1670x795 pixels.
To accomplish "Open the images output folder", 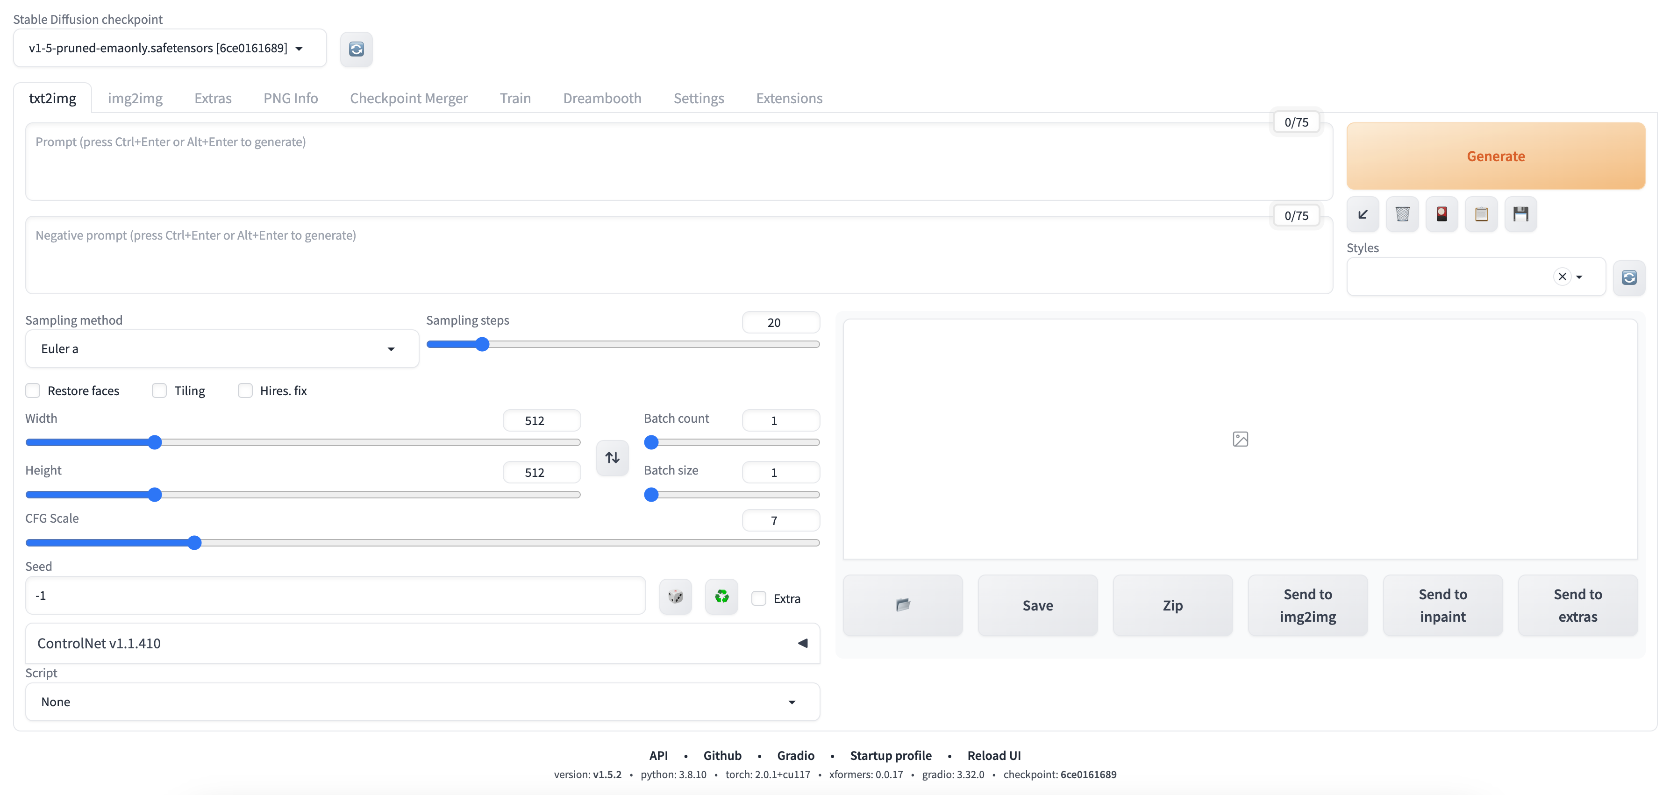I will point(902,605).
